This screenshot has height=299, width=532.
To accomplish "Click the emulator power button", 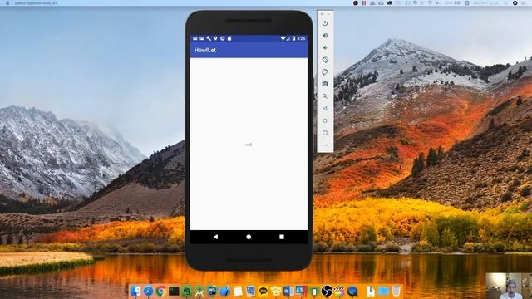I will point(325,23).
